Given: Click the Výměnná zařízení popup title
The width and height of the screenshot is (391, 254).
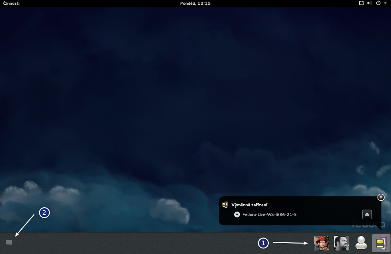Looking at the screenshot, I should tap(249, 205).
